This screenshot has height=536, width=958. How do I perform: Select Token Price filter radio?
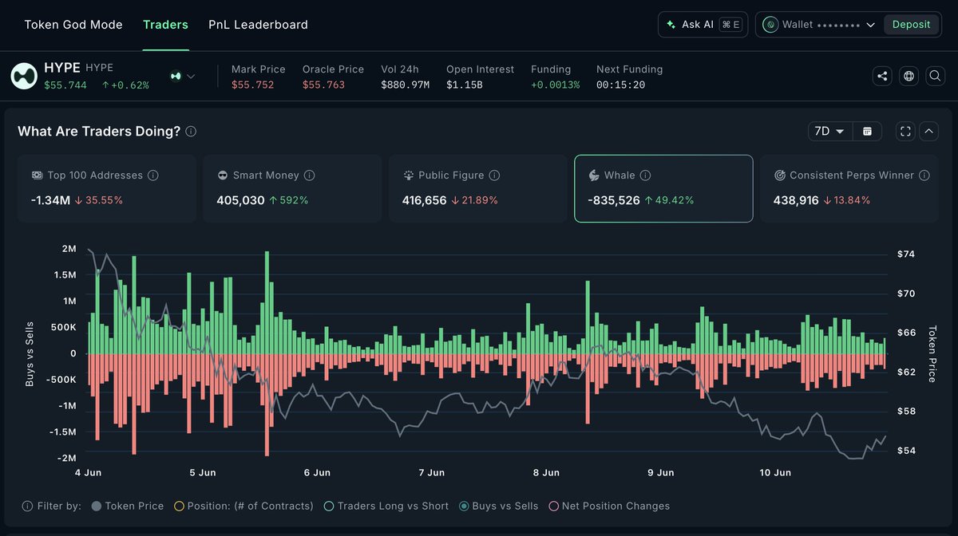(127, 506)
